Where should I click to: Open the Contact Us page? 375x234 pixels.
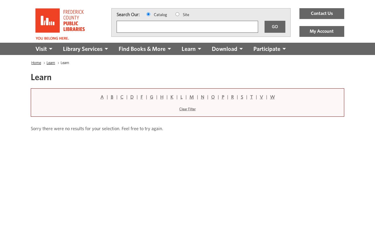click(x=322, y=13)
